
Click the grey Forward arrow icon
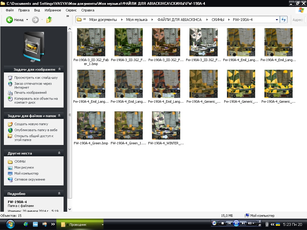point(35,20)
